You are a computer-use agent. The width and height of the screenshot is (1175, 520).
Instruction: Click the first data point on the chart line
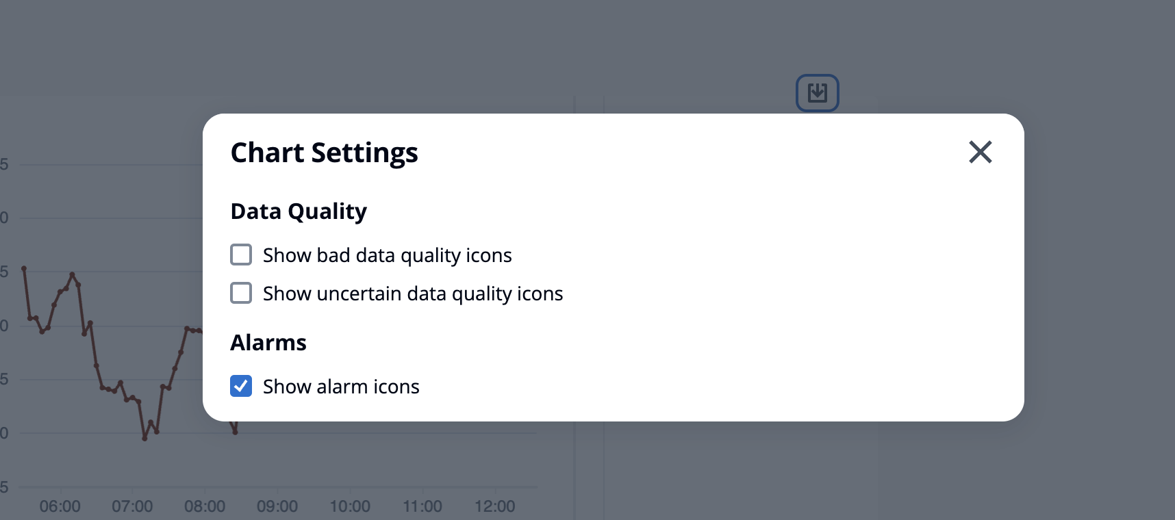click(x=24, y=269)
